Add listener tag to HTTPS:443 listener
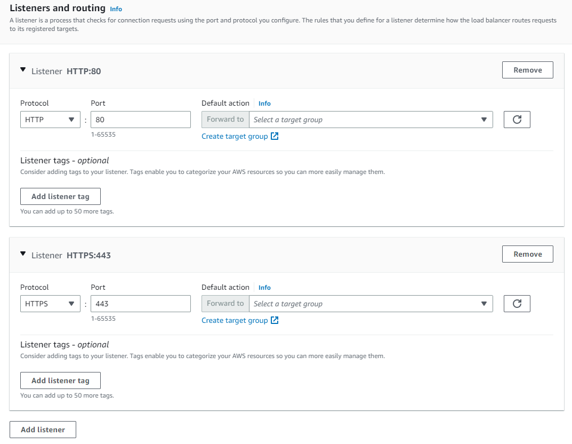Viewport: 572px width, 444px height. pyautogui.click(x=60, y=380)
